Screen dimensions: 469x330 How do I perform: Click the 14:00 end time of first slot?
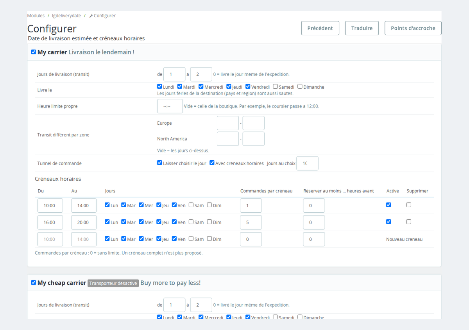[x=84, y=206]
